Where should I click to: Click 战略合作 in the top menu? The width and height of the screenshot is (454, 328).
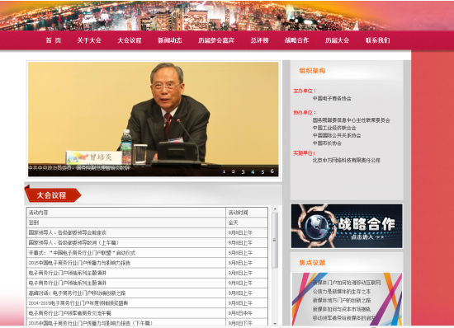click(296, 40)
